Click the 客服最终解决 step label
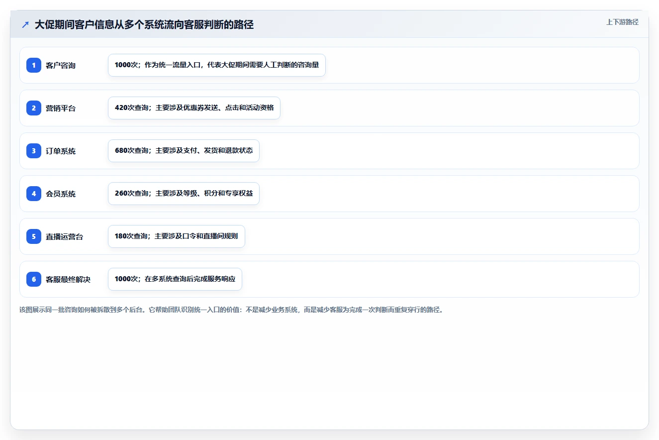This screenshot has width=659, height=440. 68,279
